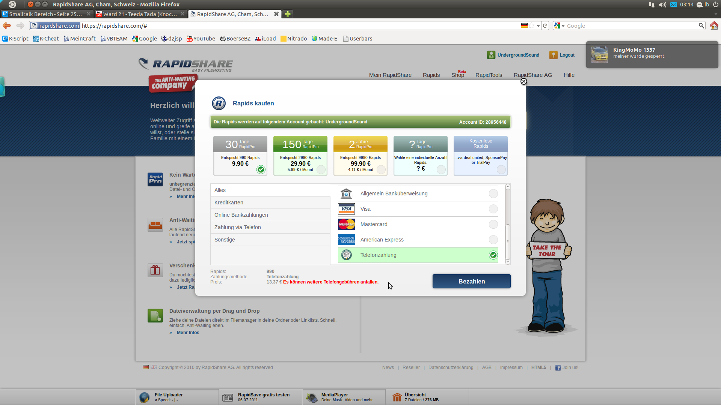Click the Mastercard logo icon

[x=346, y=224]
